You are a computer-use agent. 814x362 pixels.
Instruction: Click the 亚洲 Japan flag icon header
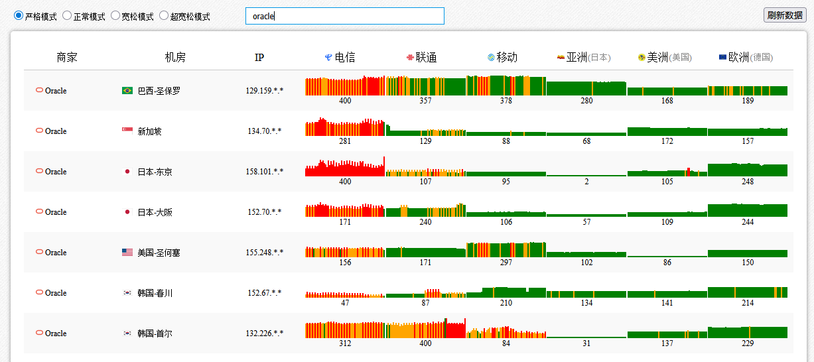click(561, 58)
